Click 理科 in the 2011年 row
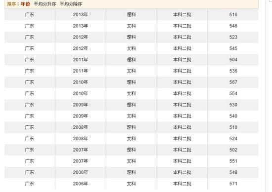Viewport: 272px width, 192px height. (x=132, y=60)
